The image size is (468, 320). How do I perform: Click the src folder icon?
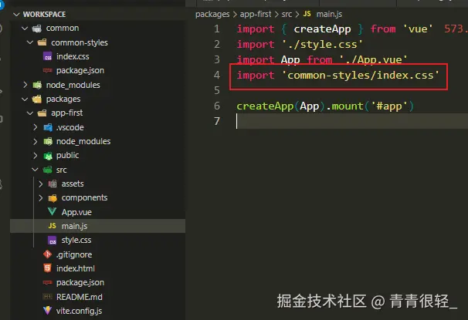pos(47,170)
